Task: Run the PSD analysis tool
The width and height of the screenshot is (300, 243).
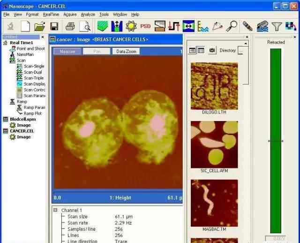Action: pos(145,26)
